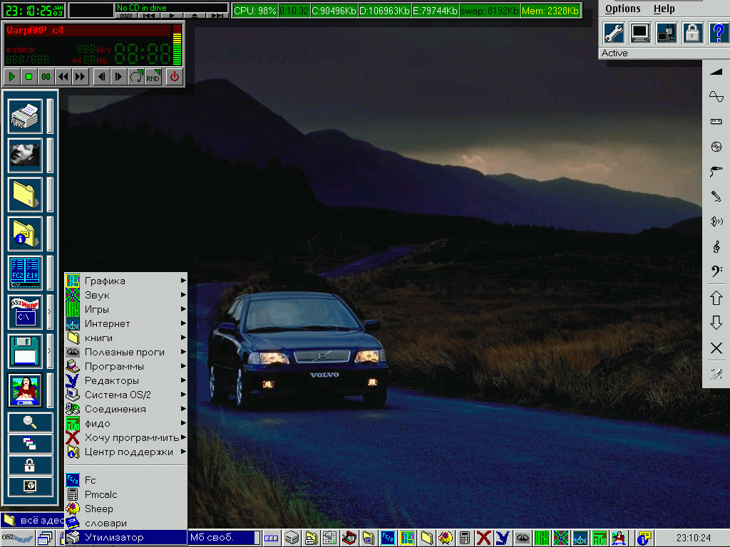Click CD player next track button
Viewport: 730px width, 547px height.
(x=217, y=16)
